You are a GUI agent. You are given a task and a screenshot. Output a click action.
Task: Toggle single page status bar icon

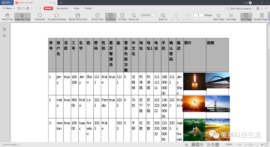[x=197, y=144]
